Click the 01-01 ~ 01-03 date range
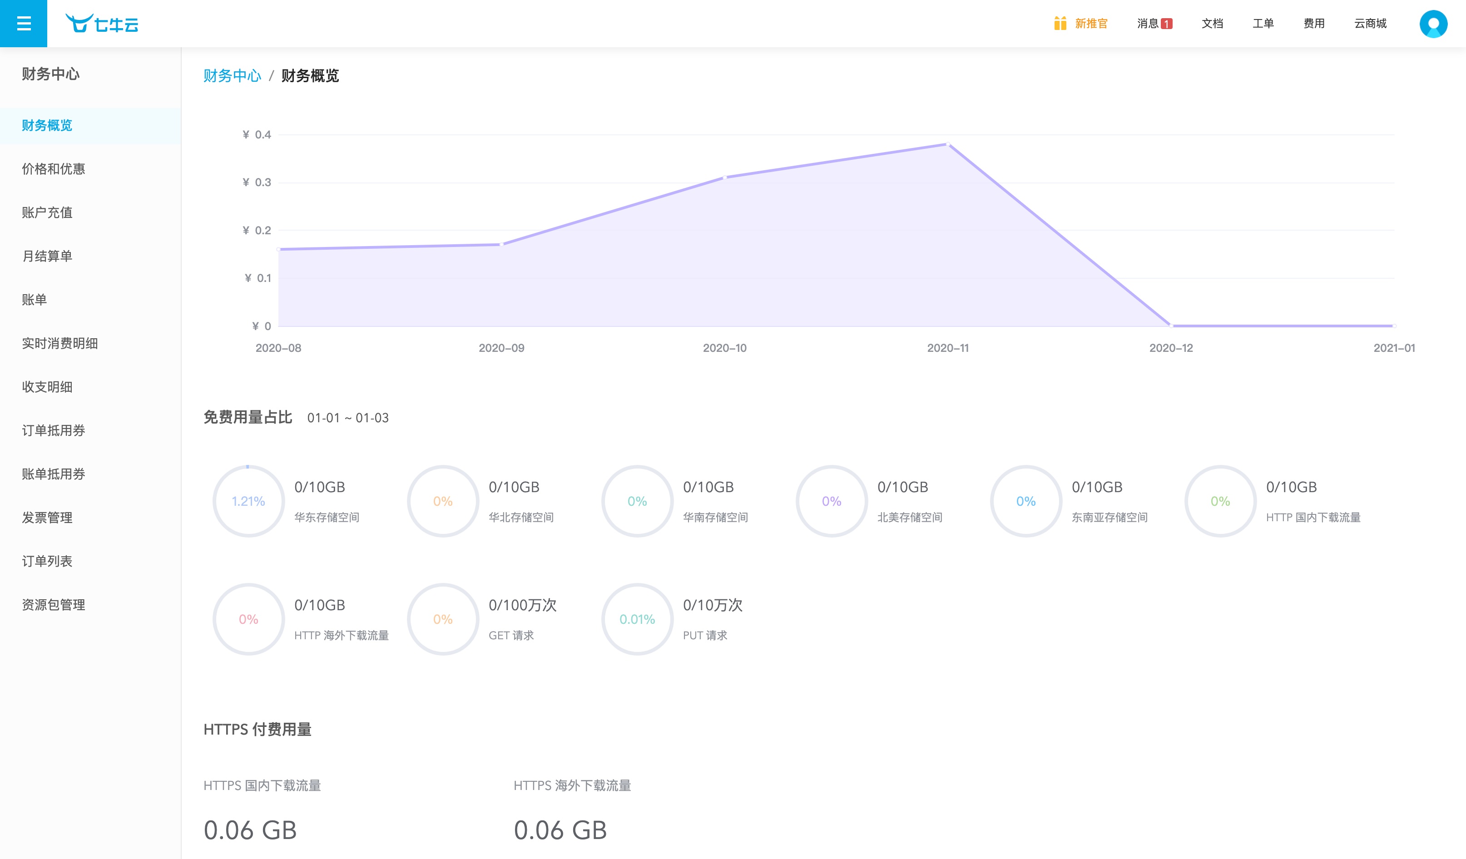The image size is (1466, 859). pos(348,418)
